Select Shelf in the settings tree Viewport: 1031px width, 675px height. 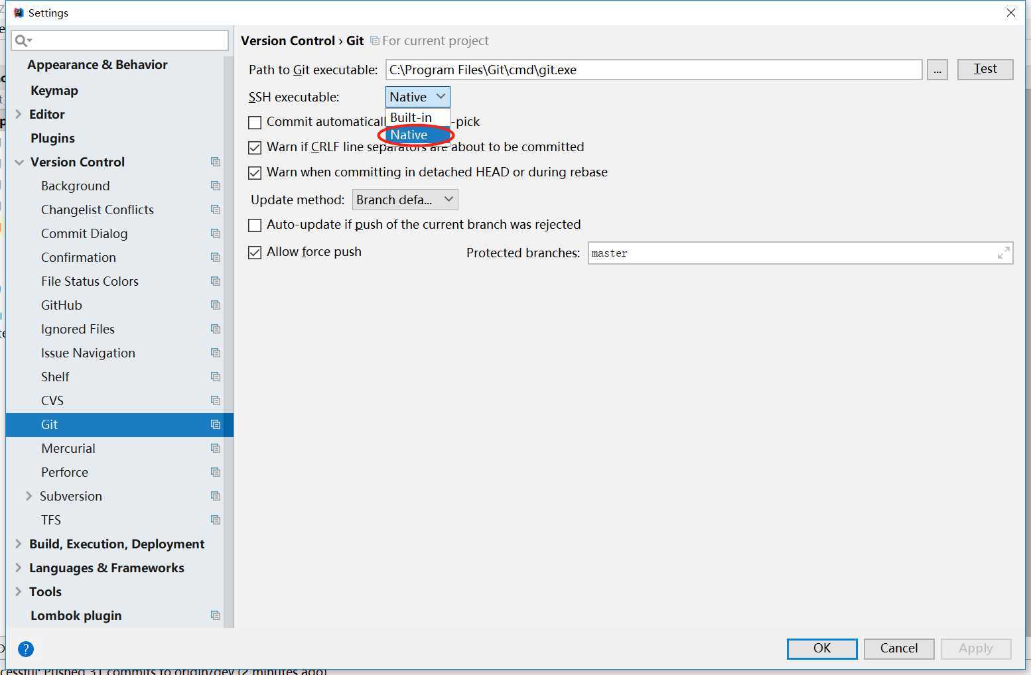pyautogui.click(x=55, y=377)
